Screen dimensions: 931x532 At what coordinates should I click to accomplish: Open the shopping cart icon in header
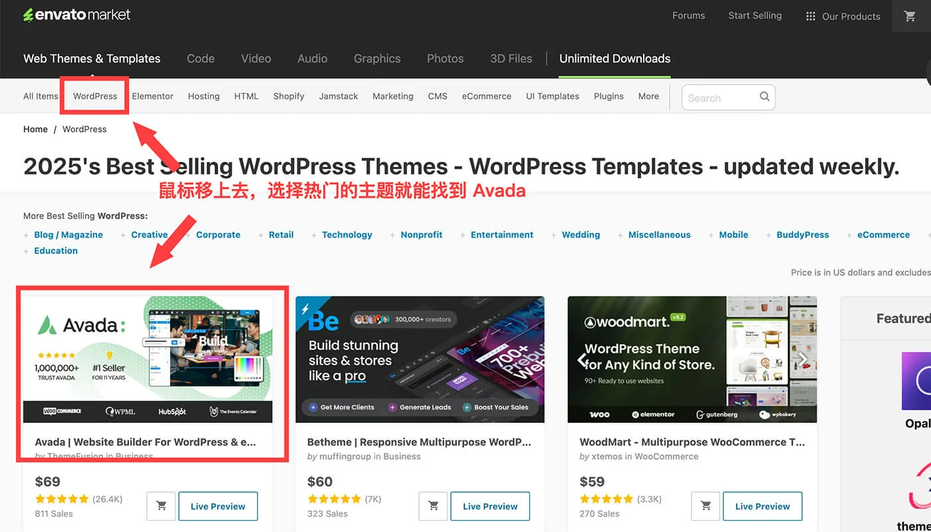910,17
